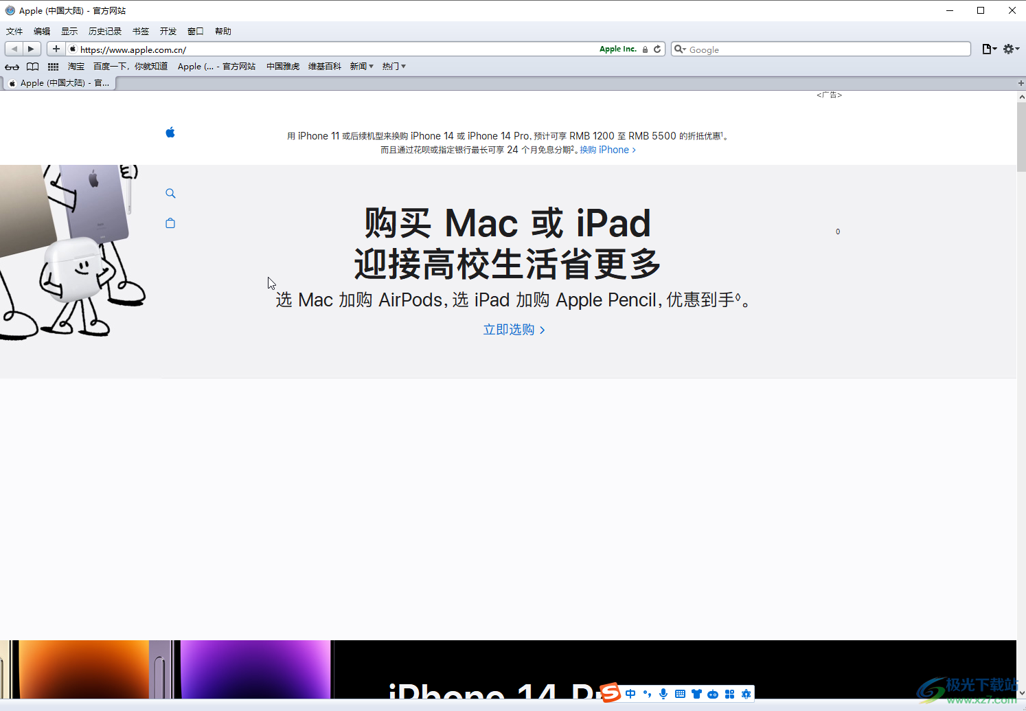This screenshot has height=711, width=1026.
Task: Open the 窗口 menu
Action: click(x=196, y=32)
